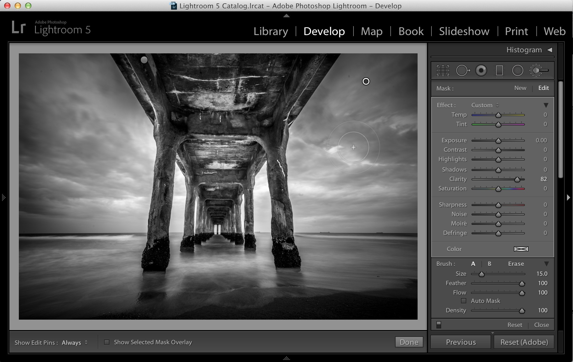Click the selected adjustment pin on sky

coord(366,81)
